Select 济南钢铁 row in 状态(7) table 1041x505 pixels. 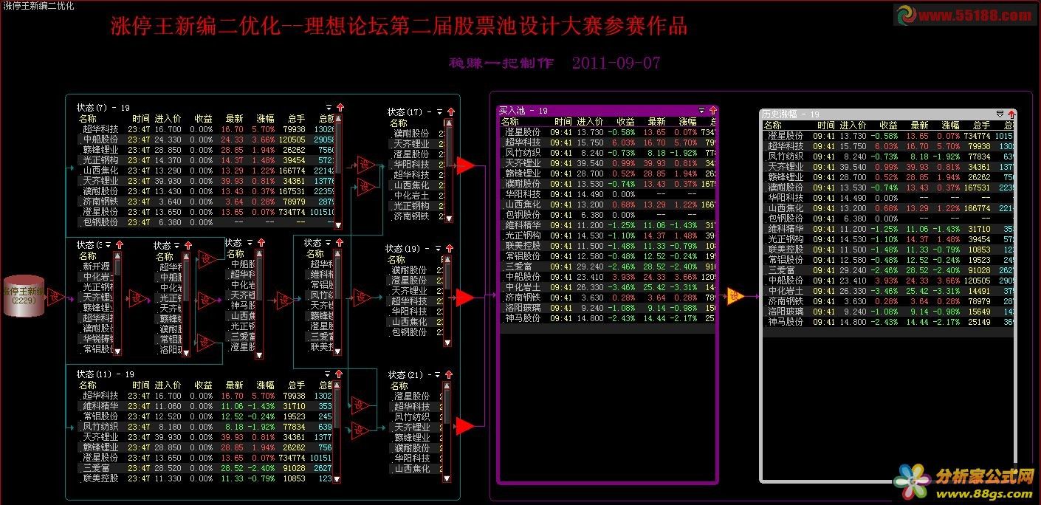[x=205, y=201]
